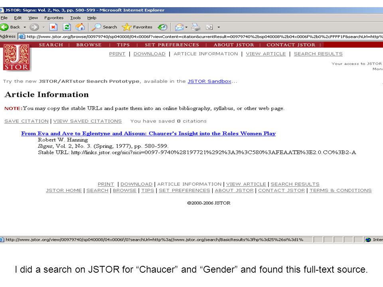Click the JSTOR logo
The image size is (383, 287).
pos(16,57)
